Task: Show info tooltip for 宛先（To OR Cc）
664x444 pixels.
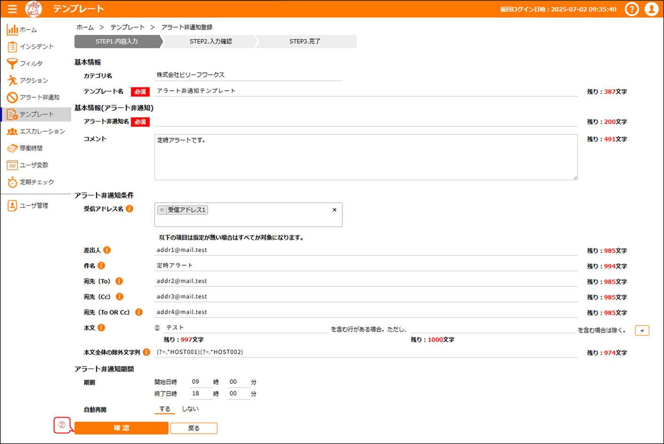Action: (139, 312)
